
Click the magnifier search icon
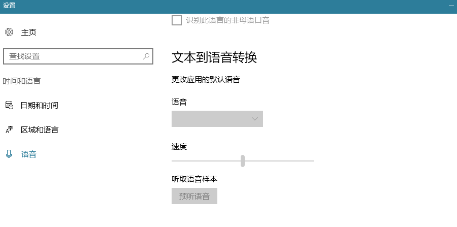146,56
